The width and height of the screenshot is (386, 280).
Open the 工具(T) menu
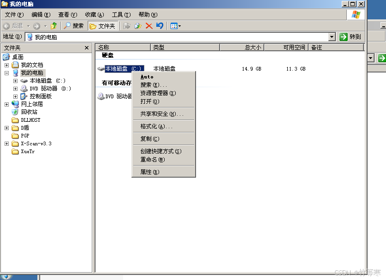pos(121,15)
